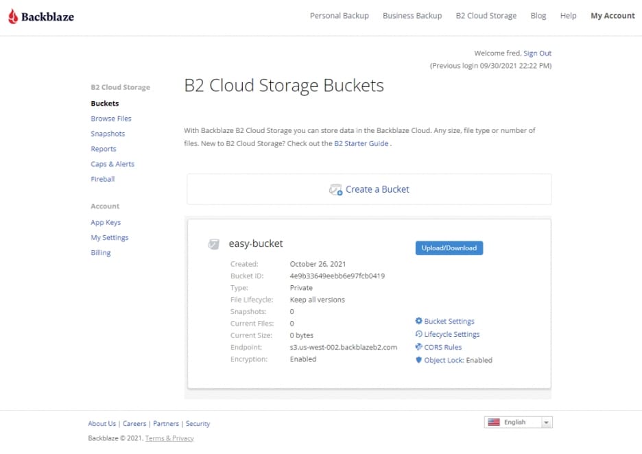This screenshot has height=454, width=642.
Task: Open the My Account menu
Action: [613, 16]
